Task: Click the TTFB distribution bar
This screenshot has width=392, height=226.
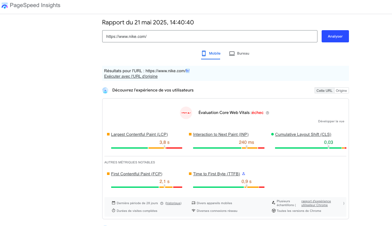Action: pyautogui.click(x=229, y=187)
